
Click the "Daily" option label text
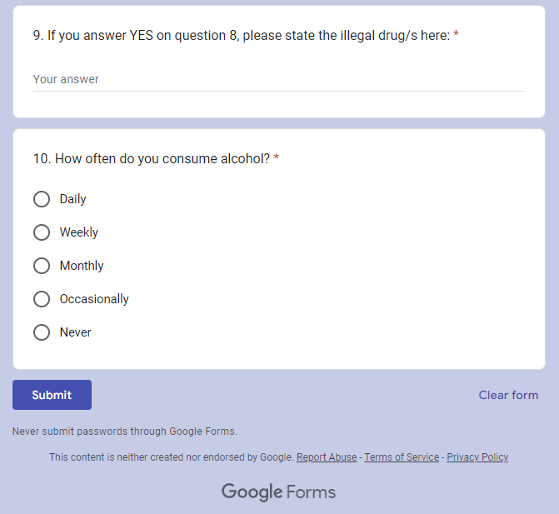point(73,199)
